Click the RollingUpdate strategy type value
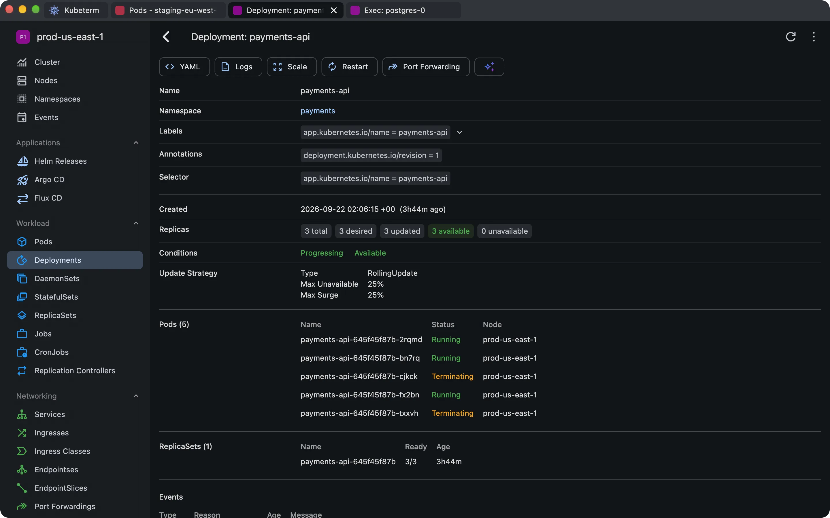Viewport: 830px width, 518px height. tap(392, 273)
